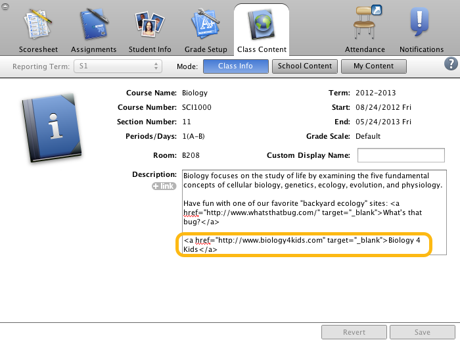The width and height of the screenshot is (460, 342).
Task: Open the Scoresheet toolbar icon
Action: [38, 24]
